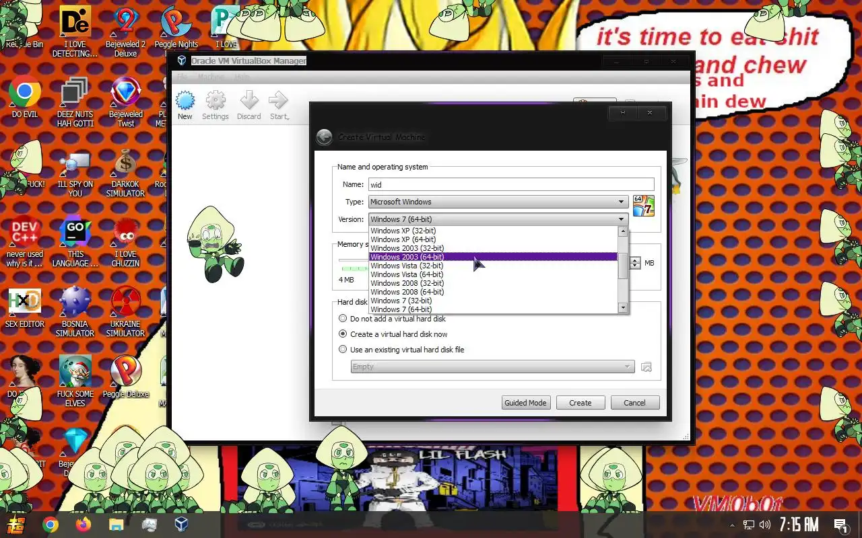Open the notification center icon
The height and width of the screenshot is (538, 862).
coord(841,525)
